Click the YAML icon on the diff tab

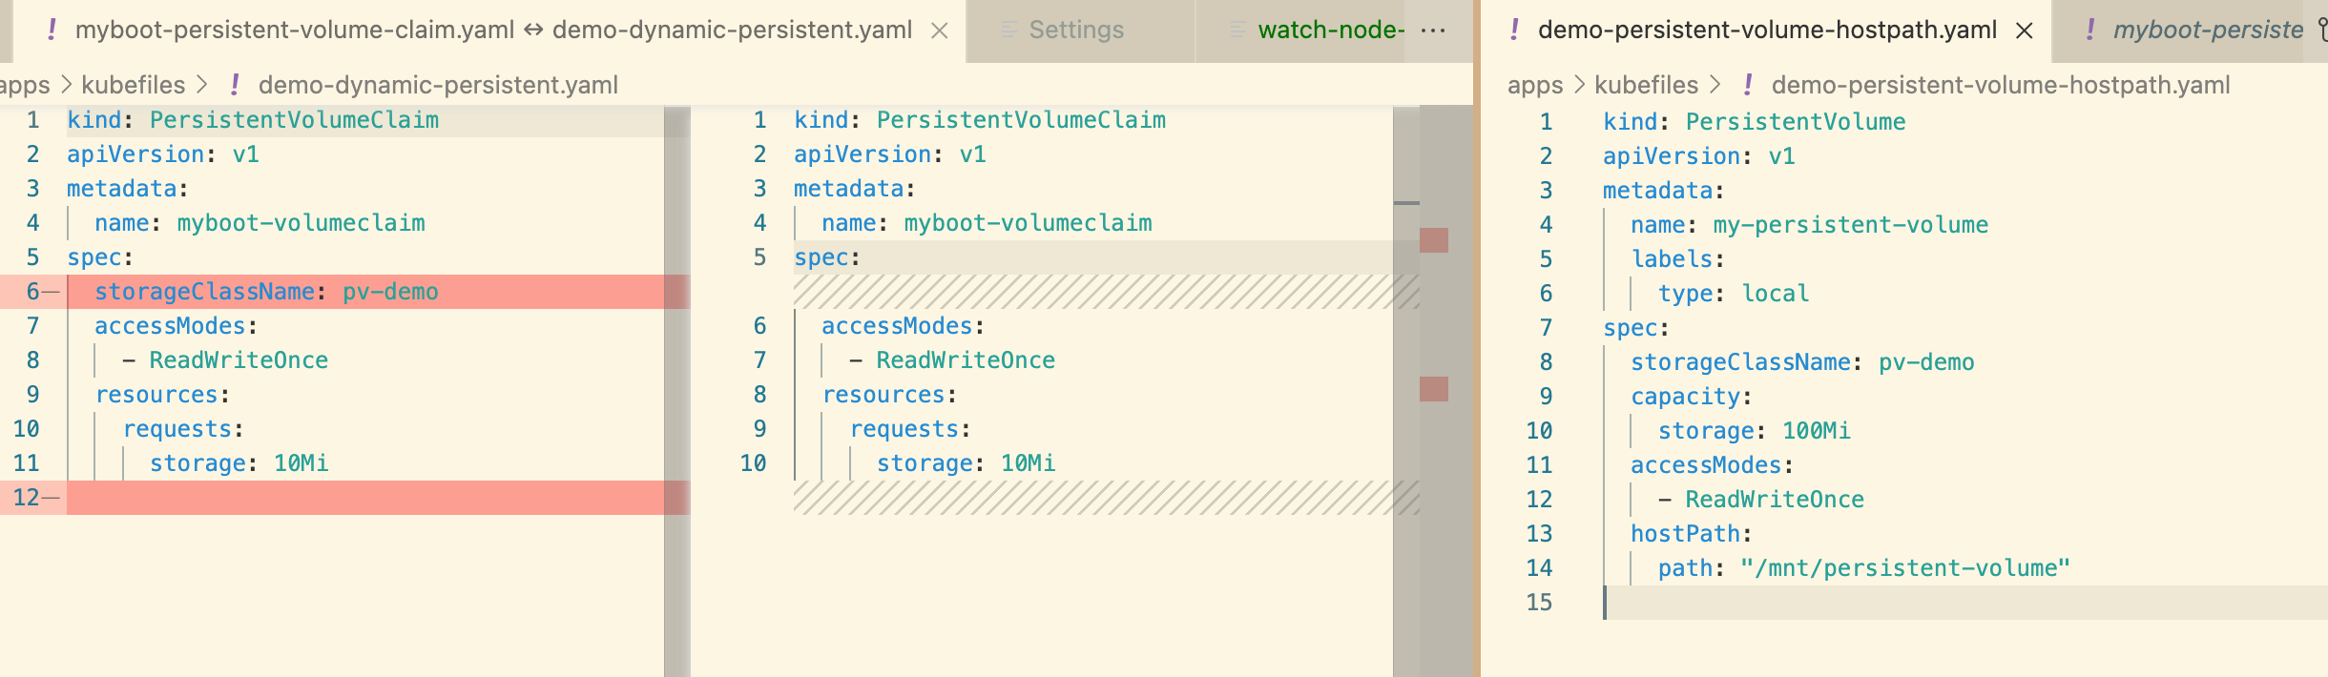(52, 31)
